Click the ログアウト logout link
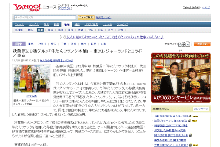This screenshot has width=220, height=147. click(65, 8)
